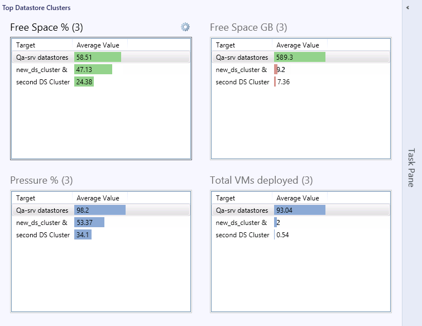Sort Free Space % by Target column header
The height and width of the screenshot is (326, 422).
(42, 45)
